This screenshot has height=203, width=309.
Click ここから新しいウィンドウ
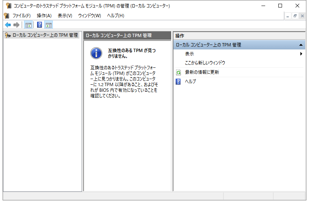pyautogui.click(x=205, y=63)
